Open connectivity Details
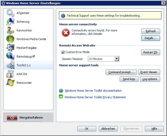The width and height of the screenshot is (167, 136). pos(151,38)
